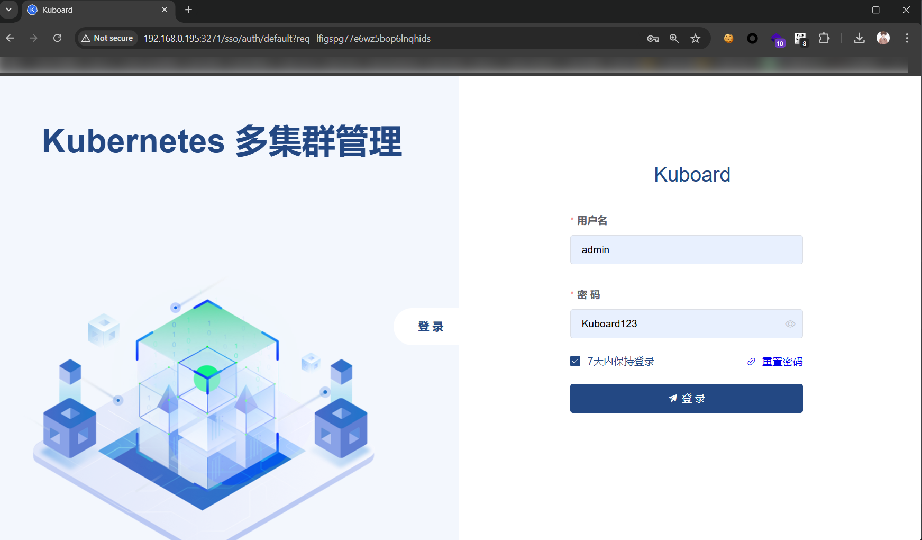Select the 登录 side tab

(x=427, y=327)
